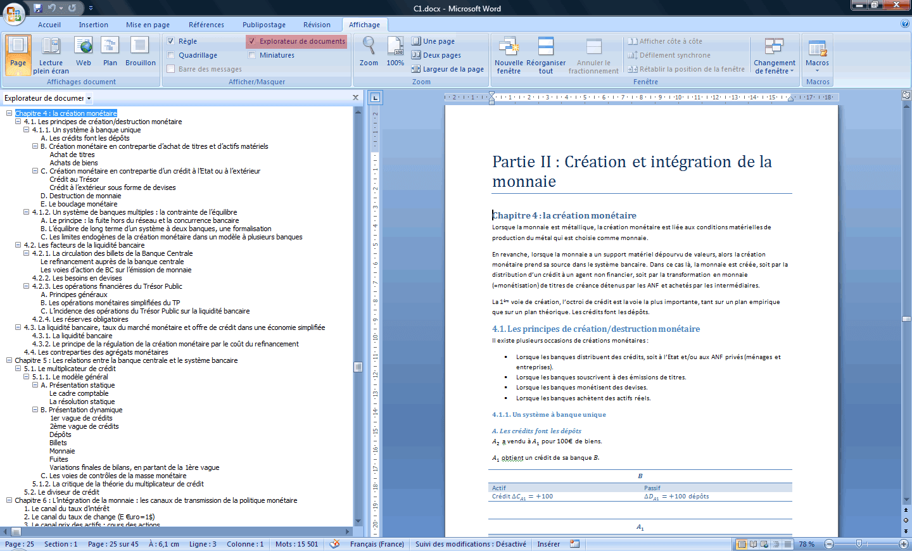This screenshot has height=551, width=912.
Task: Close the document explorer pane
Action: 355,98
